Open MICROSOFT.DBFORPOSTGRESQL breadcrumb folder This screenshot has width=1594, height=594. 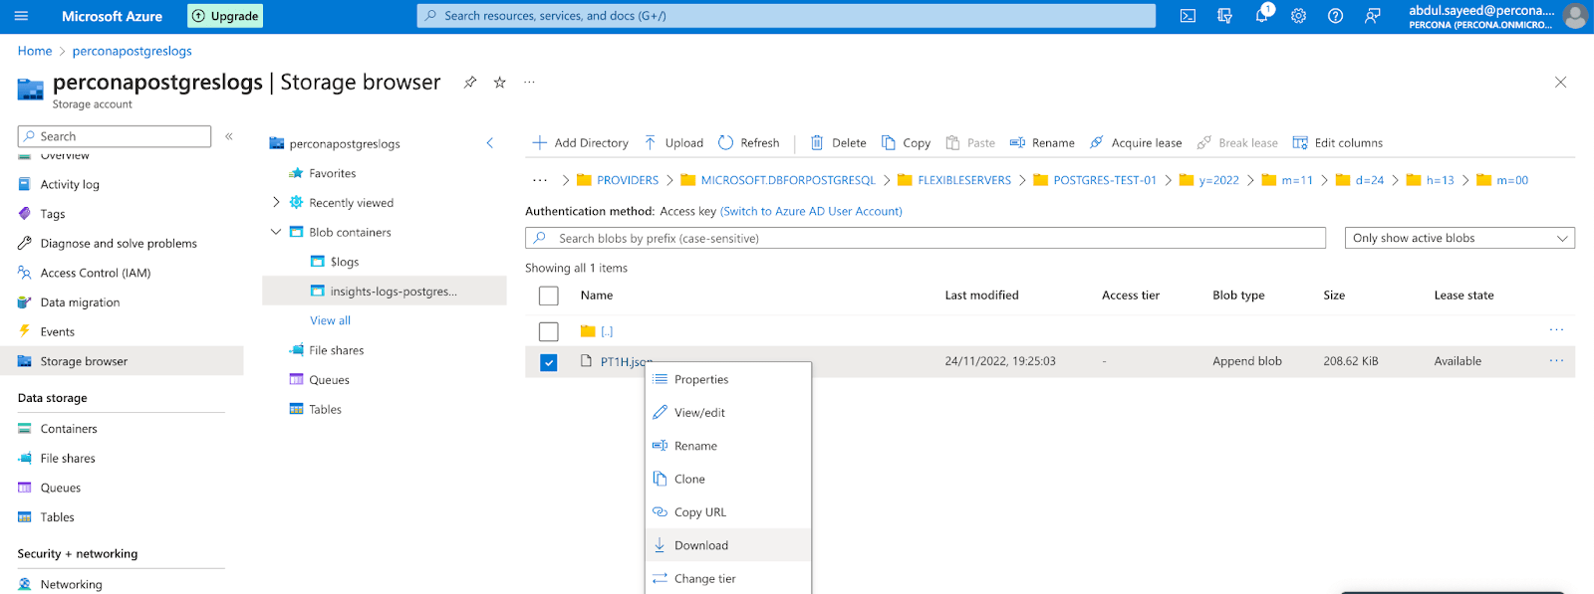click(788, 180)
